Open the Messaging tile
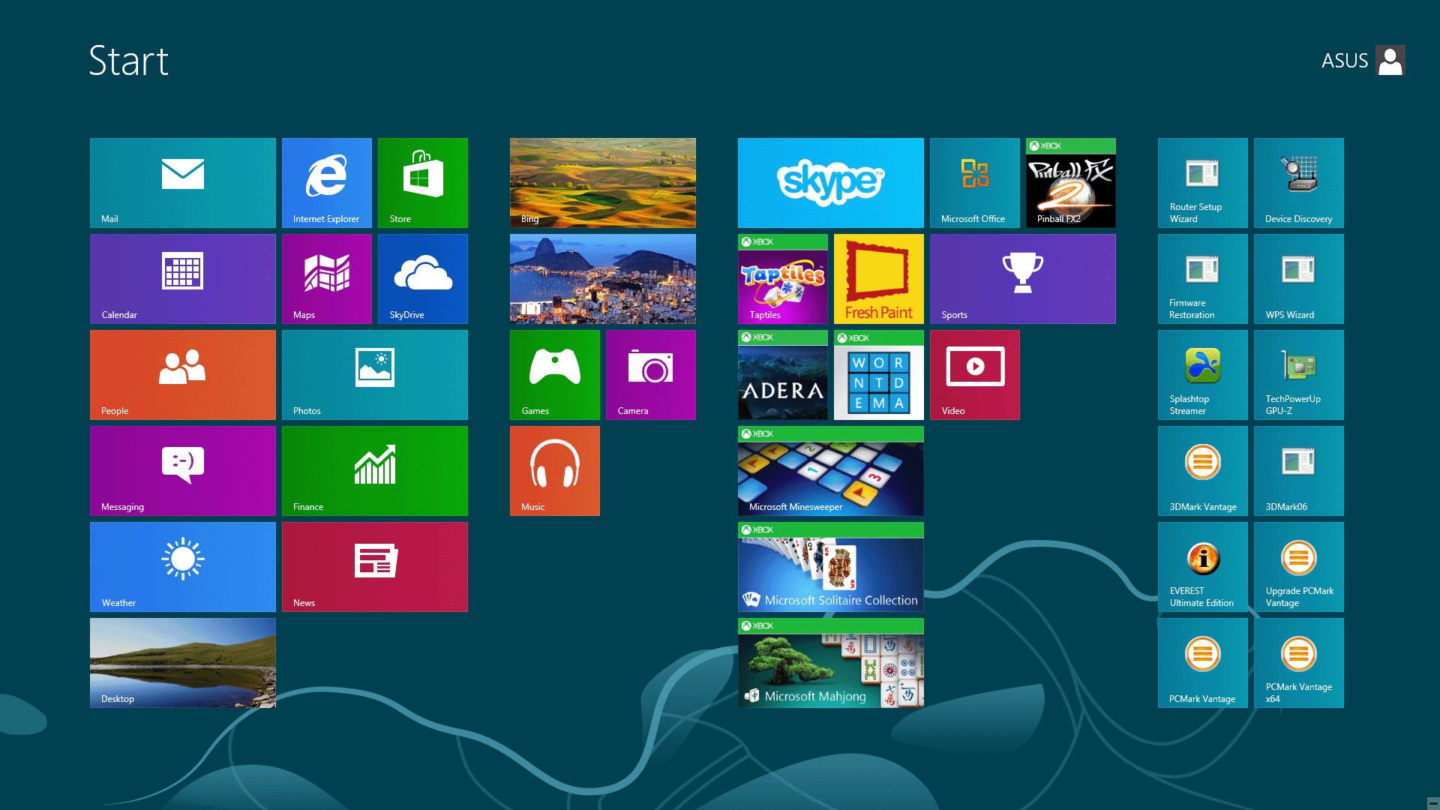The image size is (1440, 810). pyautogui.click(x=183, y=471)
